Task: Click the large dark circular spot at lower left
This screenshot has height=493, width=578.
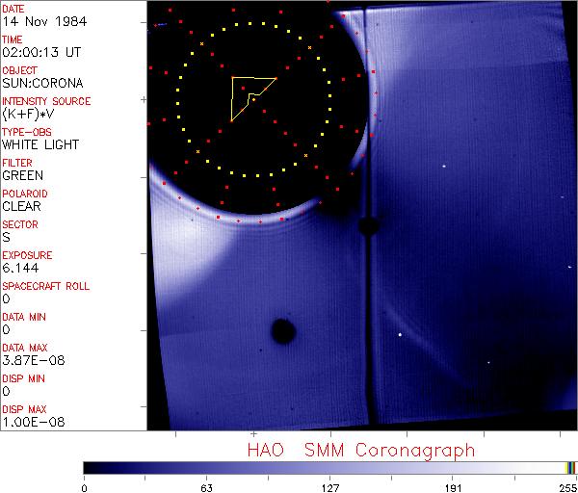Action: [x=282, y=331]
